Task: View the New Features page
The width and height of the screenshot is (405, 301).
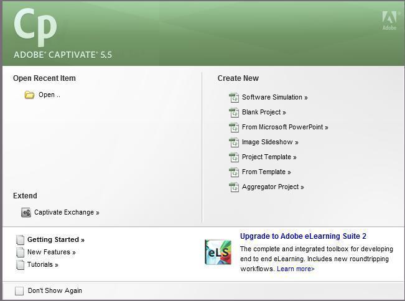Action: (x=52, y=252)
